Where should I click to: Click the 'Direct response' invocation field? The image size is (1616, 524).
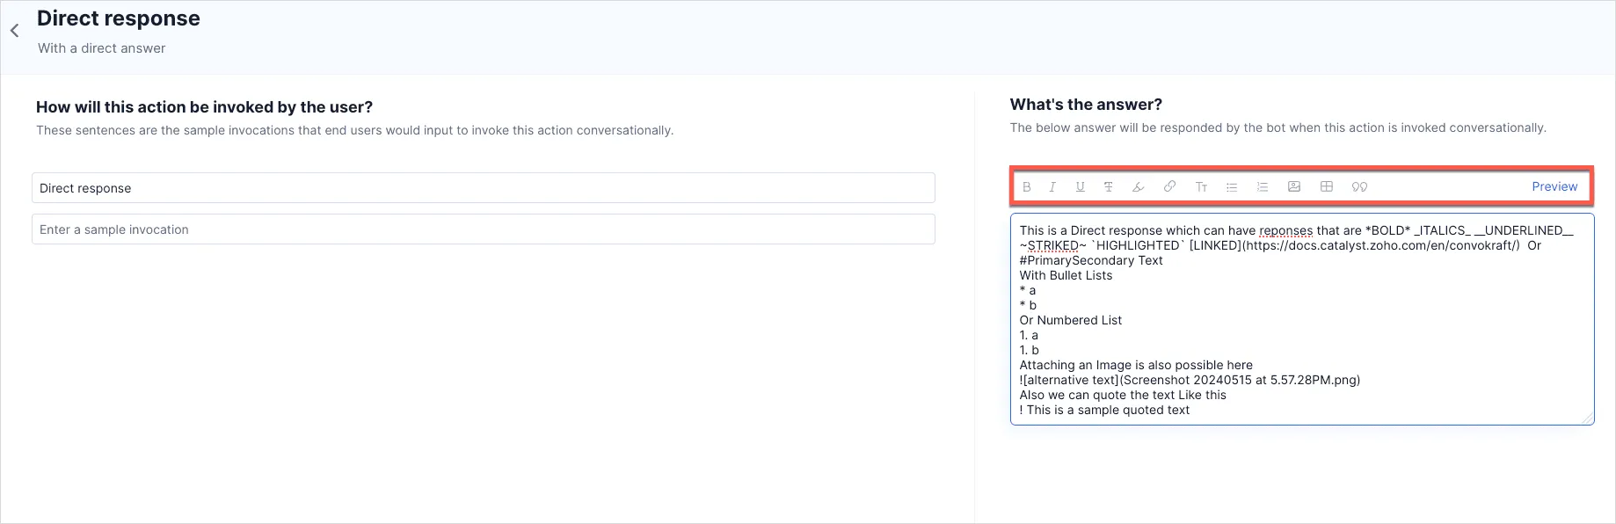483,188
